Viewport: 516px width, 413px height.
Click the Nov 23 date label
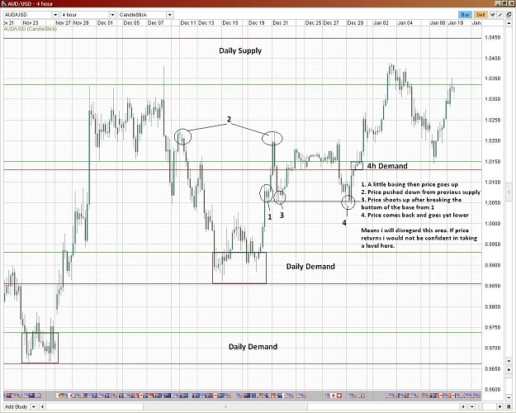point(31,23)
